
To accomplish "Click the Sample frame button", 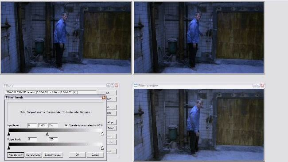I will click(x=33, y=155).
